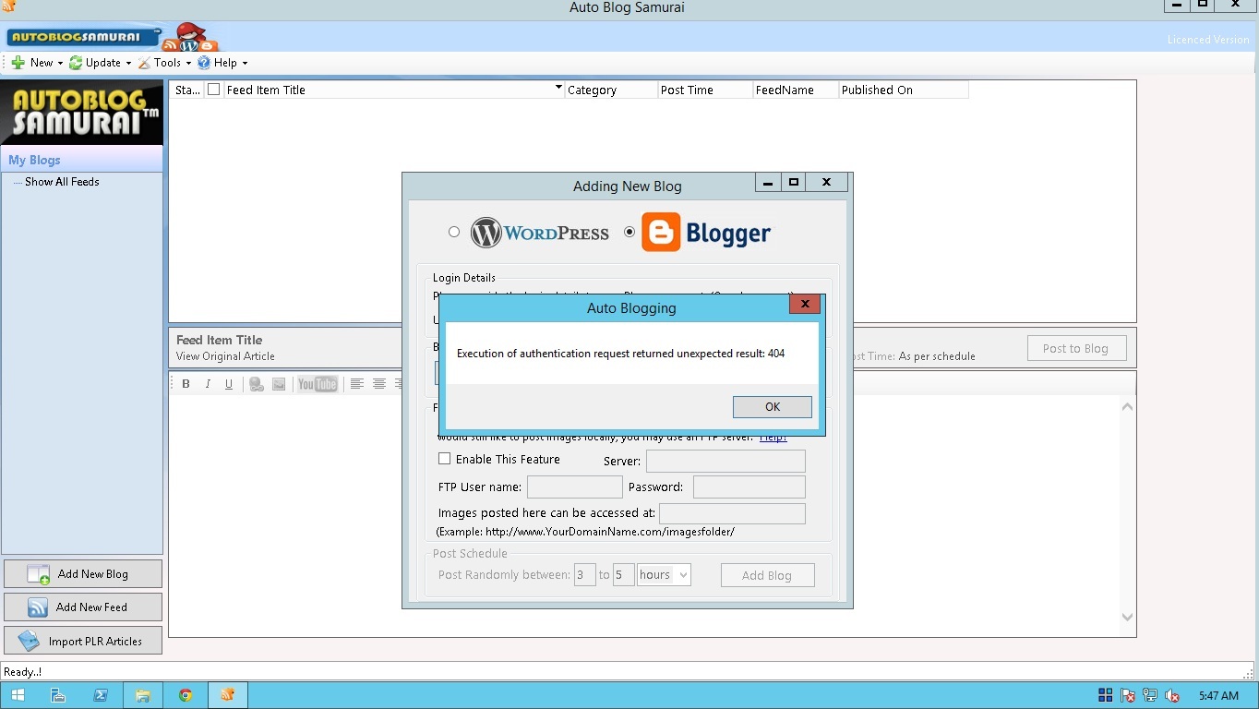The image size is (1259, 709).
Task: Click the Help question mark icon
Action: tap(204, 63)
